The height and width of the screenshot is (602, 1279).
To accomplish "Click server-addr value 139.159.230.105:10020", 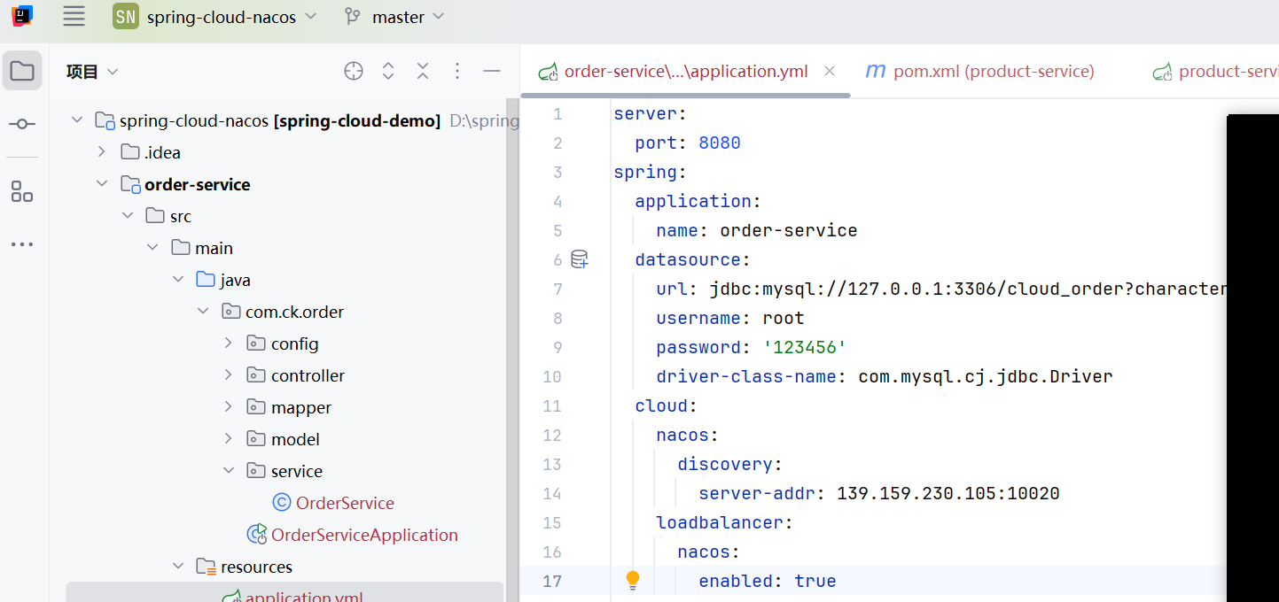I will [x=948, y=493].
